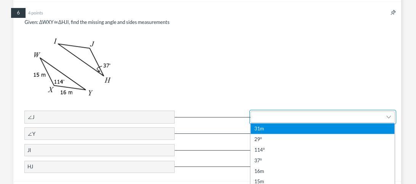Viewport: 416px width, 184px height.
Task: Select the 15m dropdown option
Action: (x=322, y=181)
